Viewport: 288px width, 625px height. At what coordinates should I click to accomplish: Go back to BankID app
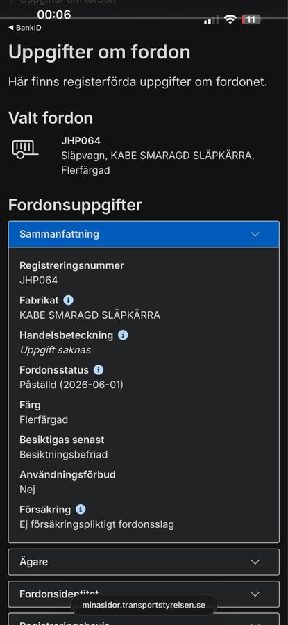(25, 28)
